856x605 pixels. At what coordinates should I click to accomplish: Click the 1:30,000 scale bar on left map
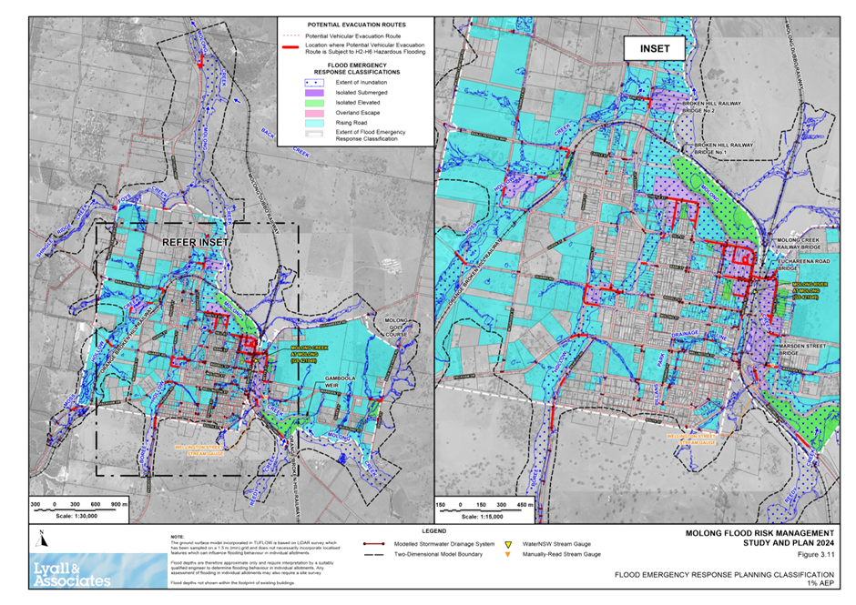pyautogui.click(x=79, y=505)
